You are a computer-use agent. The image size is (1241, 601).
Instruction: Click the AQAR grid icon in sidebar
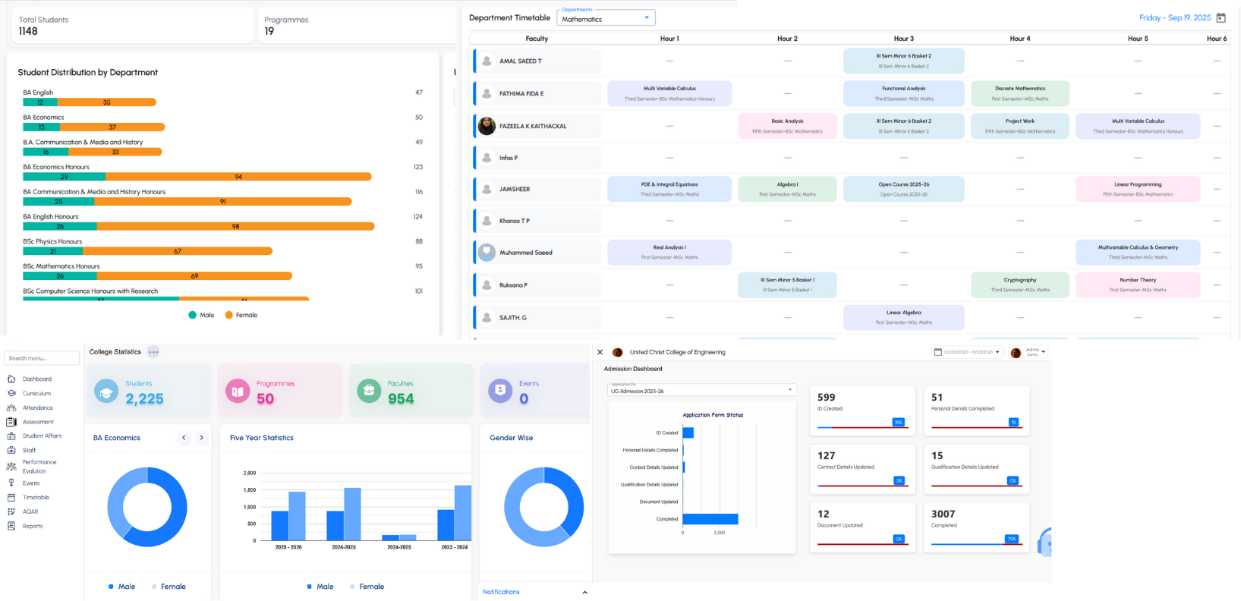(11, 511)
